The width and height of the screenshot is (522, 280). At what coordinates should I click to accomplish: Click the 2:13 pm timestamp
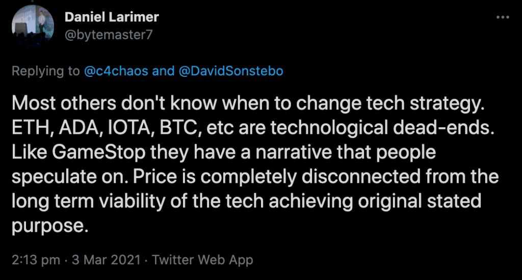pyautogui.click(x=36, y=260)
